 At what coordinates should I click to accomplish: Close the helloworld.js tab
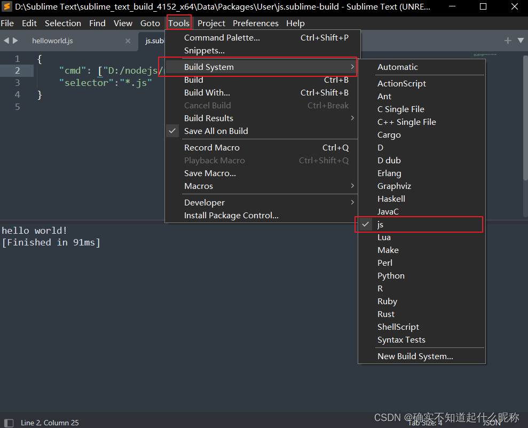pyautogui.click(x=128, y=41)
